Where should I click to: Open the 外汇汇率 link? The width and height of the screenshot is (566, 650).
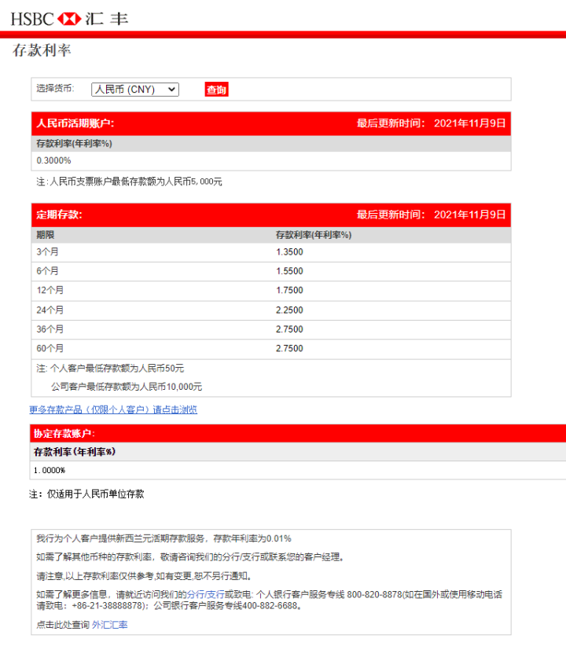[x=109, y=625]
